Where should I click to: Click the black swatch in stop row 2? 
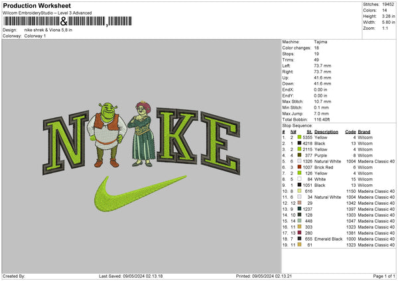point(299,143)
